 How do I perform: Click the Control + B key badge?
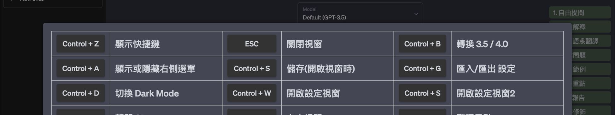[422, 44]
